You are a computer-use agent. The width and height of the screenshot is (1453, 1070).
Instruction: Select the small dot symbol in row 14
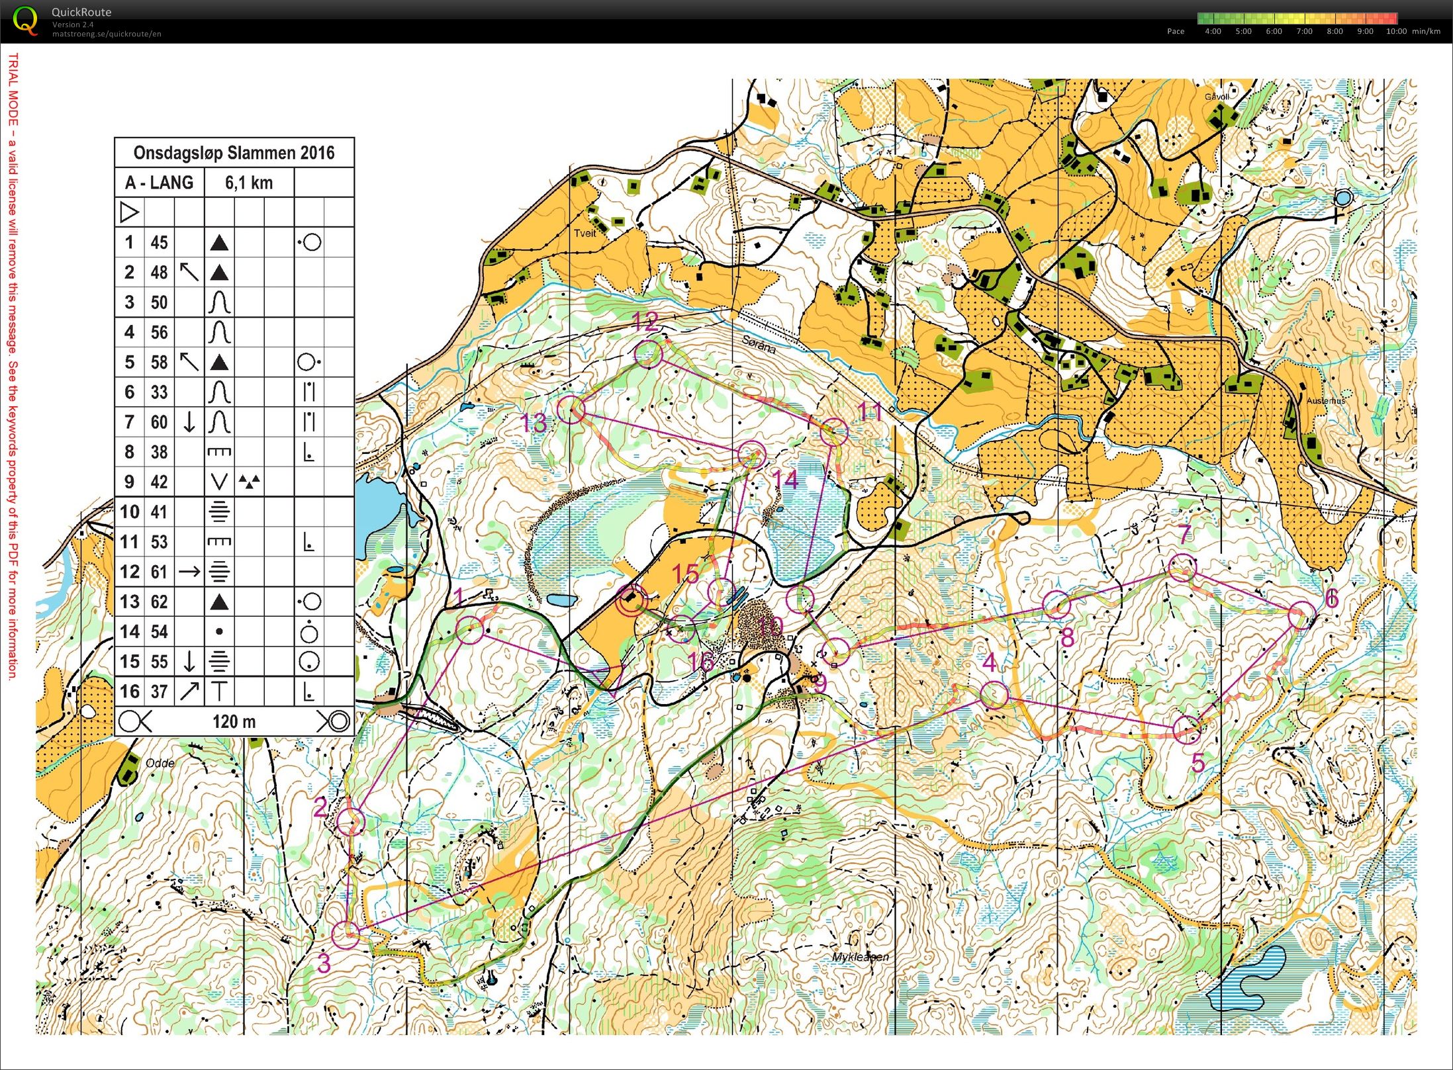pyautogui.click(x=219, y=632)
